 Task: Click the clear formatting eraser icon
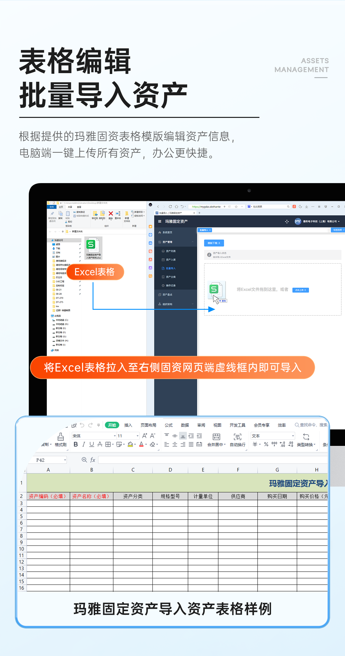[x=153, y=444]
